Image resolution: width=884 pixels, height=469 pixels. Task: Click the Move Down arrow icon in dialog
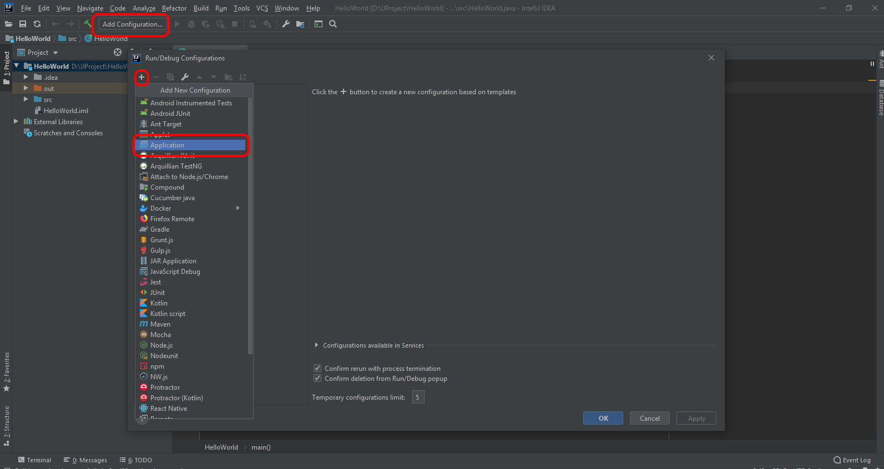click(214, 77)
